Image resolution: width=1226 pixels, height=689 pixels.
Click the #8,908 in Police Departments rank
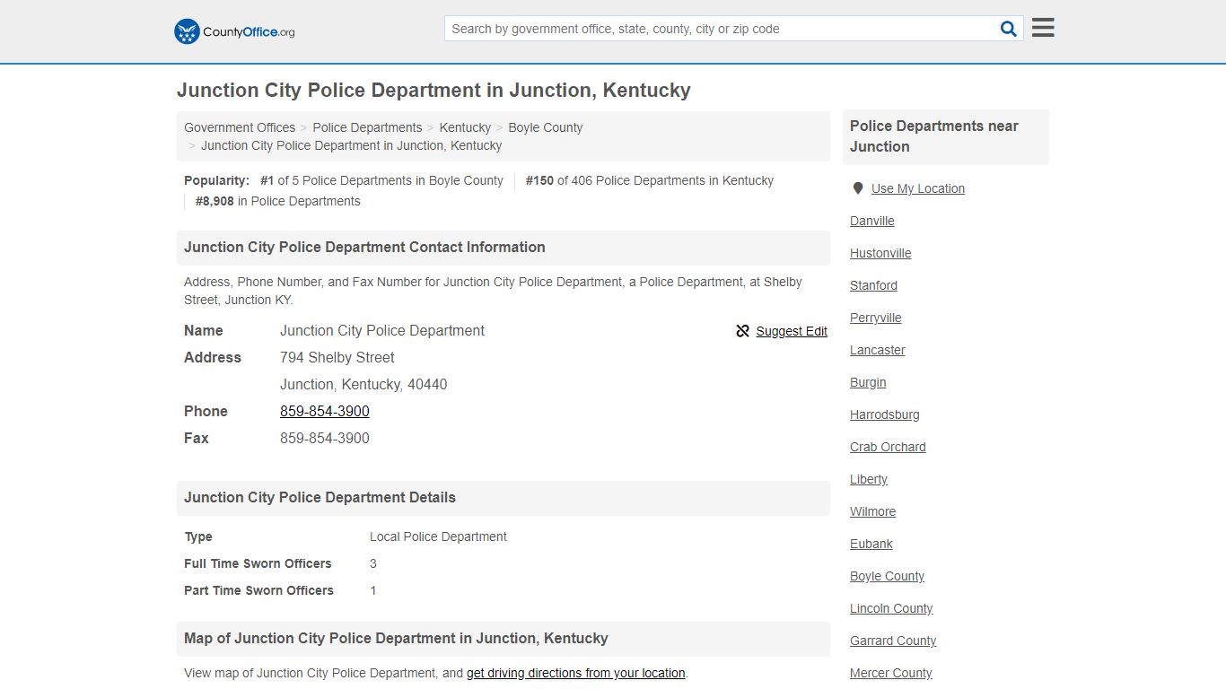pos(278,201)
